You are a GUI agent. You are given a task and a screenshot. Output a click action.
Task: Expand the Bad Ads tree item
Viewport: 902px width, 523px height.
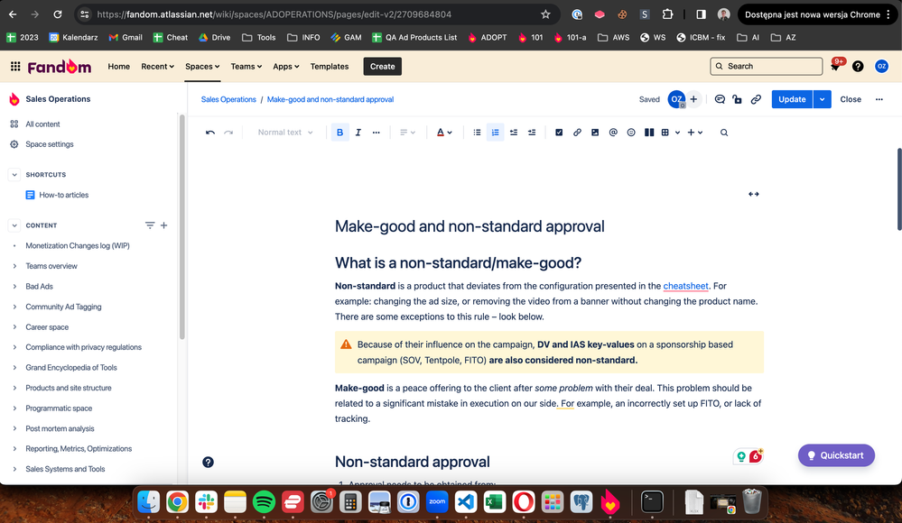[x=14, y=286]
